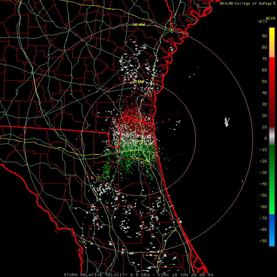Screen dimensions: 277x277
Task: Click the 0 value on velocity scale
Action: (x=266, y=138)
